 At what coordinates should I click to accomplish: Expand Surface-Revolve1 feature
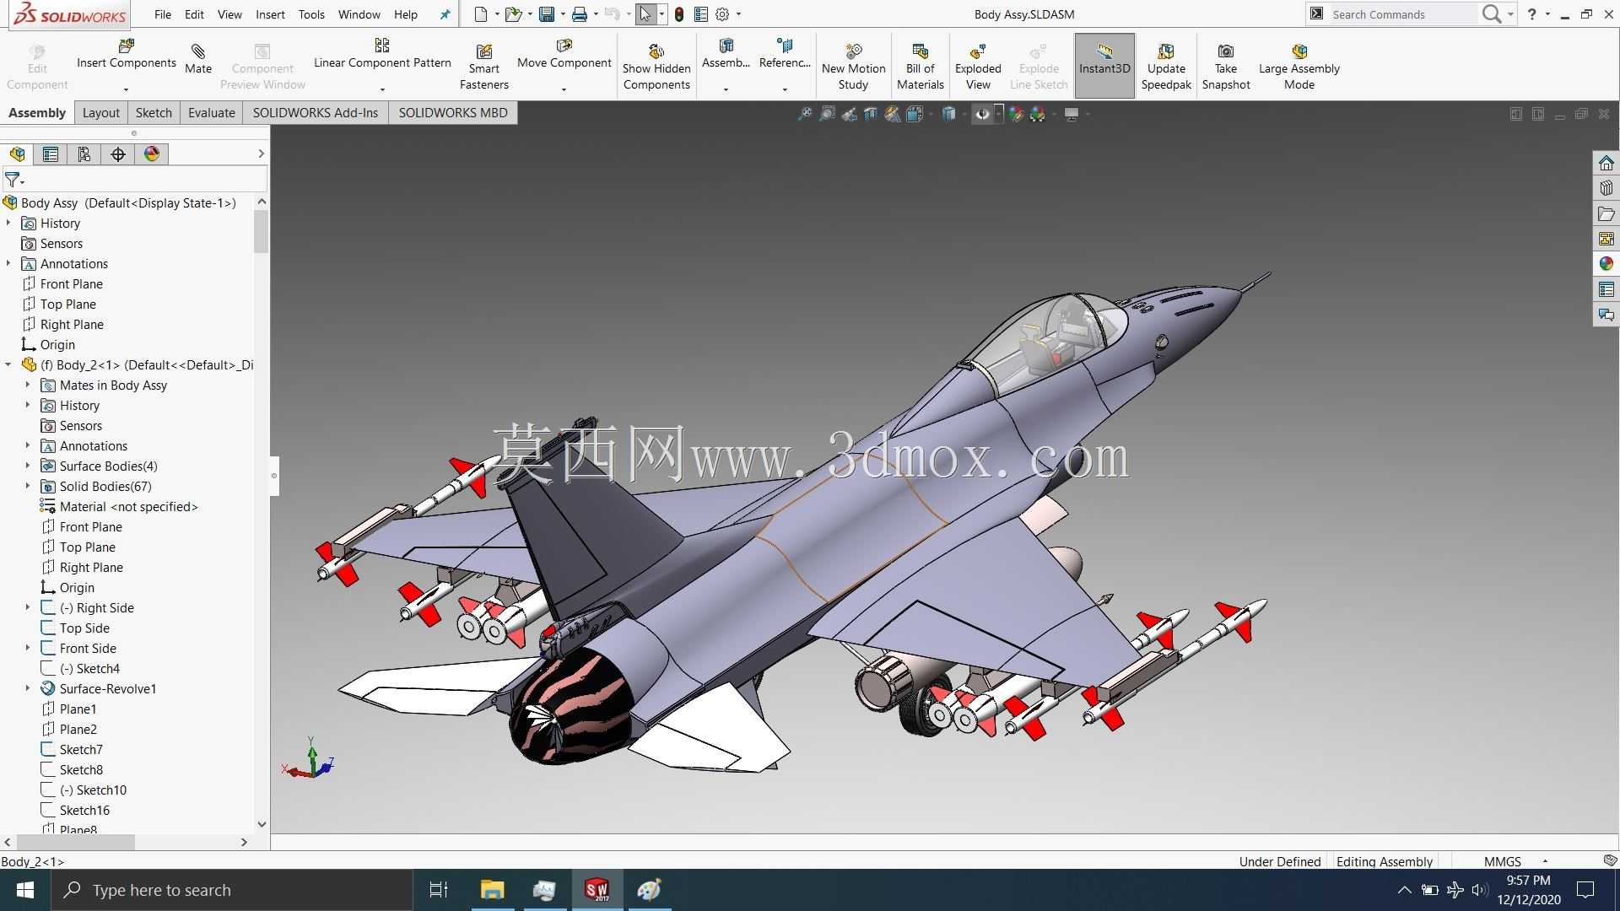coord(28,688)
